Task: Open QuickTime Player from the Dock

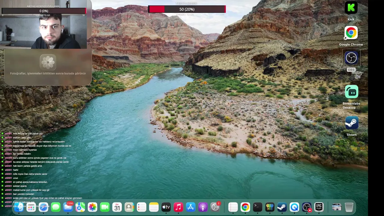Action: 294,207
